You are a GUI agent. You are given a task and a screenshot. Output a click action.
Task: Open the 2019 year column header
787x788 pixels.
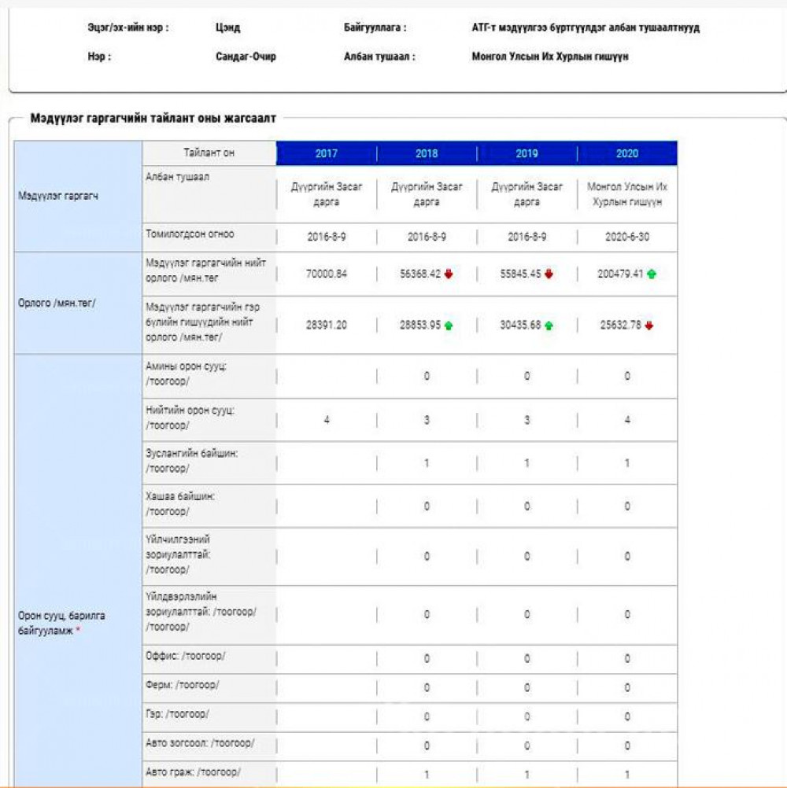527,153
